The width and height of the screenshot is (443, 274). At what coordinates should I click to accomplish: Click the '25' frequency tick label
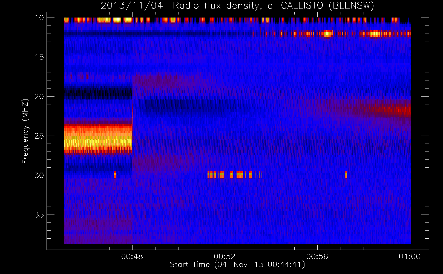click(39, 136)
